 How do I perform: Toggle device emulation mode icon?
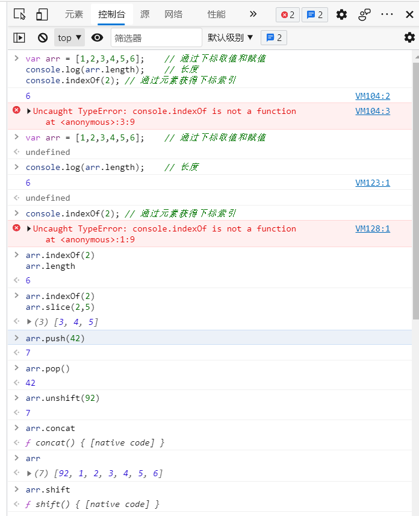42,14
